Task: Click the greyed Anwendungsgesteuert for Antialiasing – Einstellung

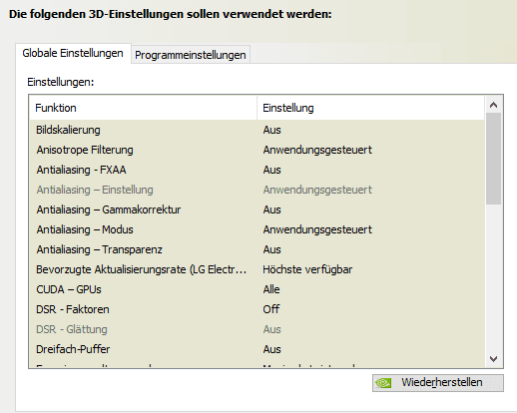Action: [x=317, y=190]
